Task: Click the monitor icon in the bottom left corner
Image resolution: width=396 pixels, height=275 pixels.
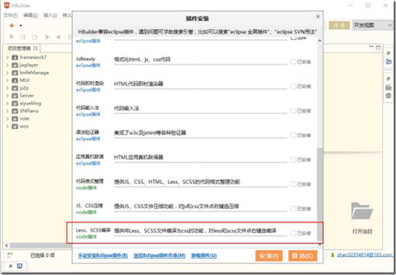Action: point(19,266)
